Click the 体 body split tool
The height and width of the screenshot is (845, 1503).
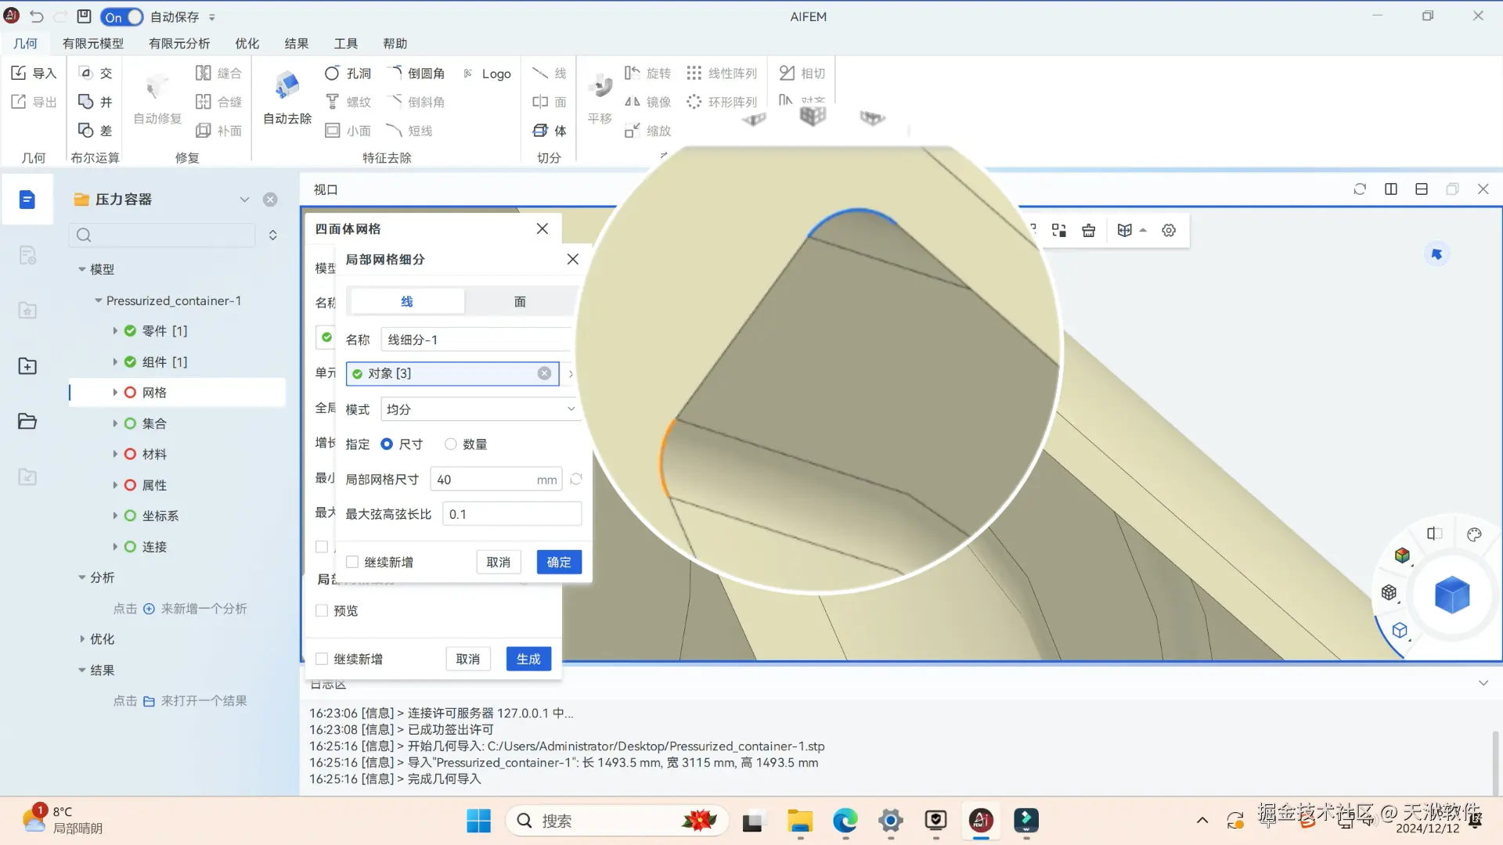[550, 130]
